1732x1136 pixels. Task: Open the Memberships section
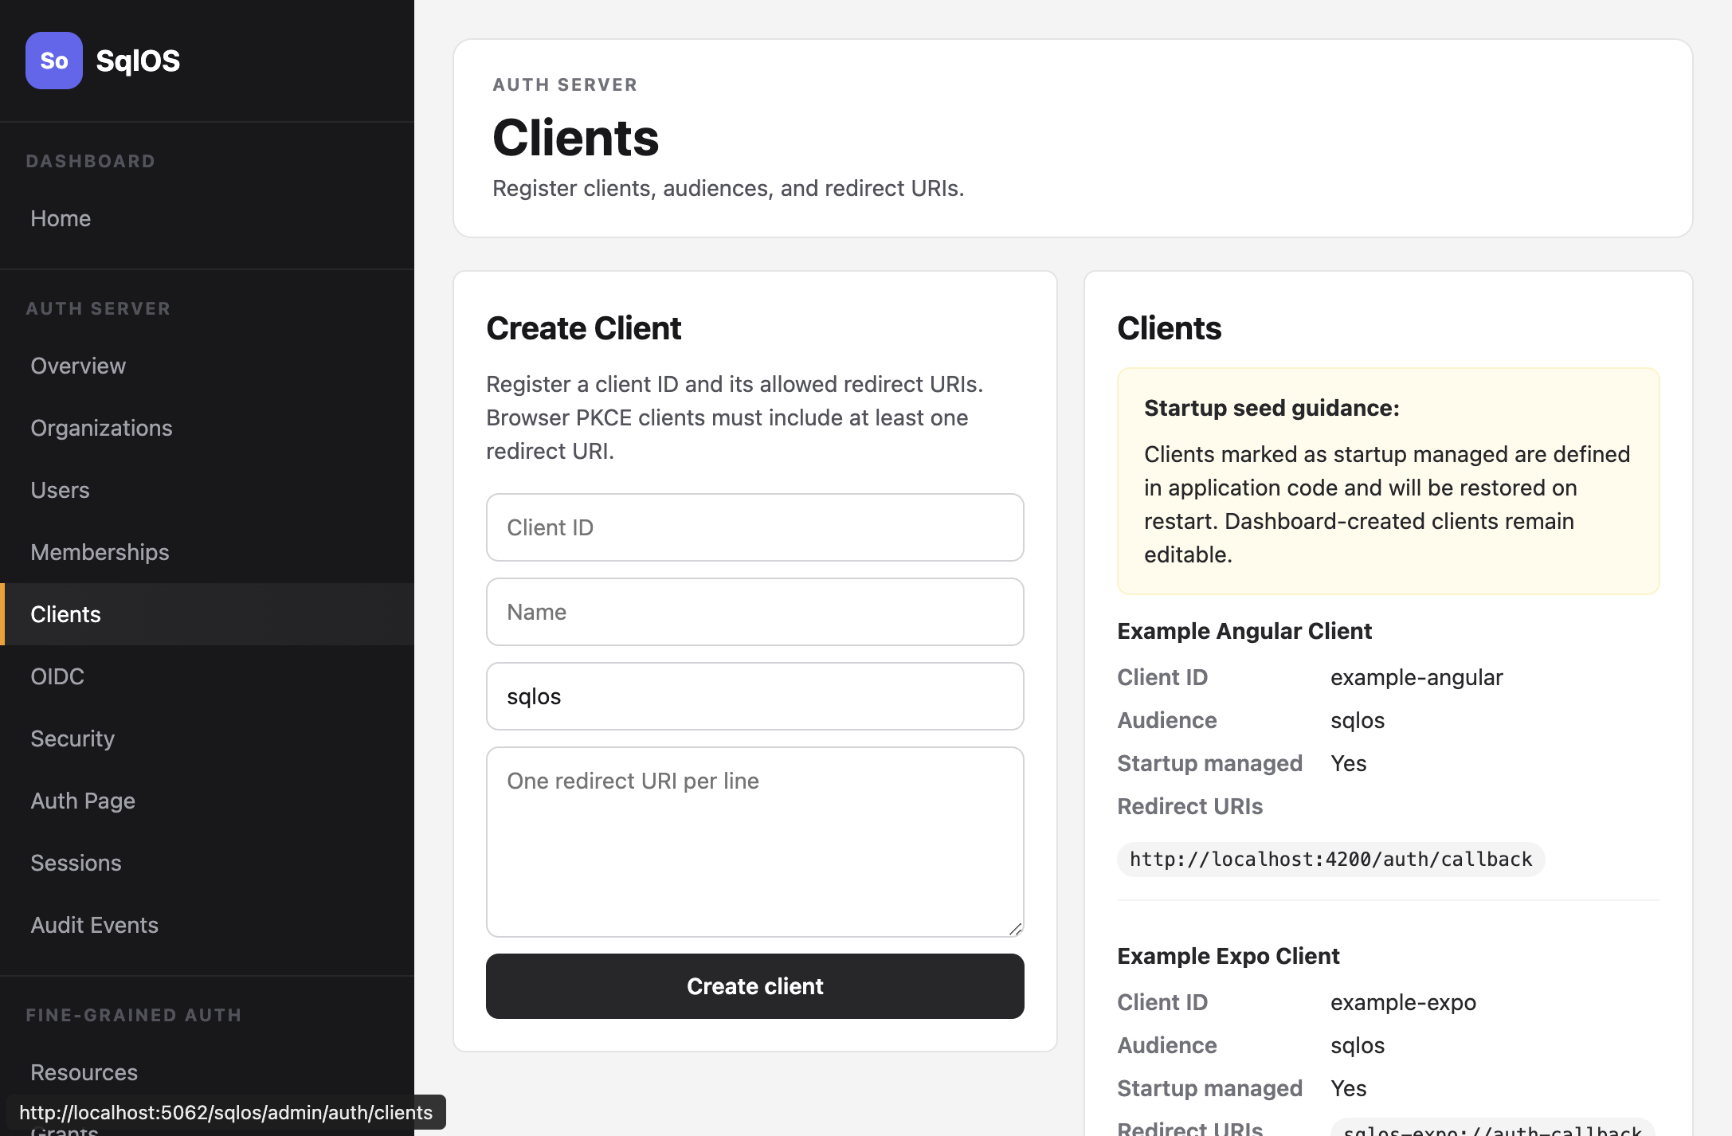100,552
